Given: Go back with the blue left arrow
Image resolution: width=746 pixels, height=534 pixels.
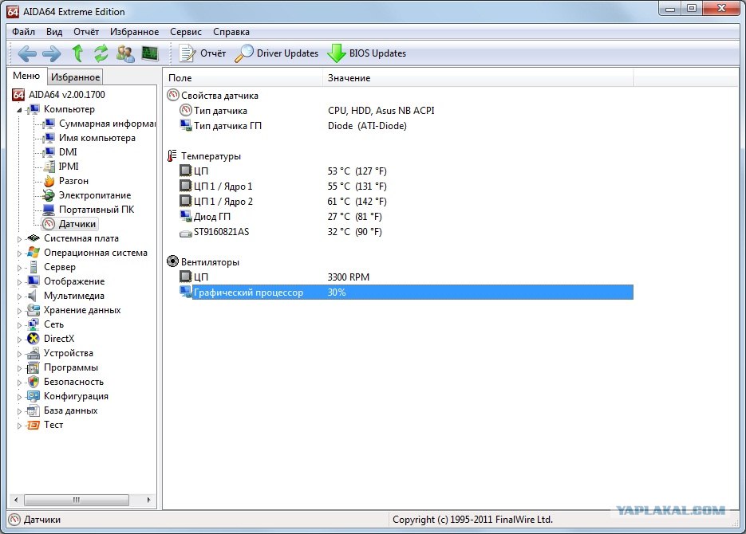Looking at the screenshot, I should 26,53.
